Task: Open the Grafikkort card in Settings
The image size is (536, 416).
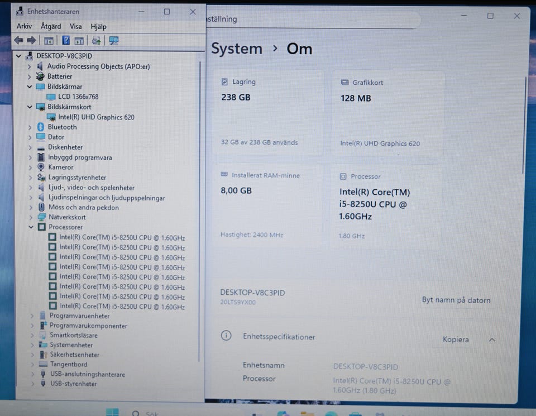Action: tap(388, 113)
